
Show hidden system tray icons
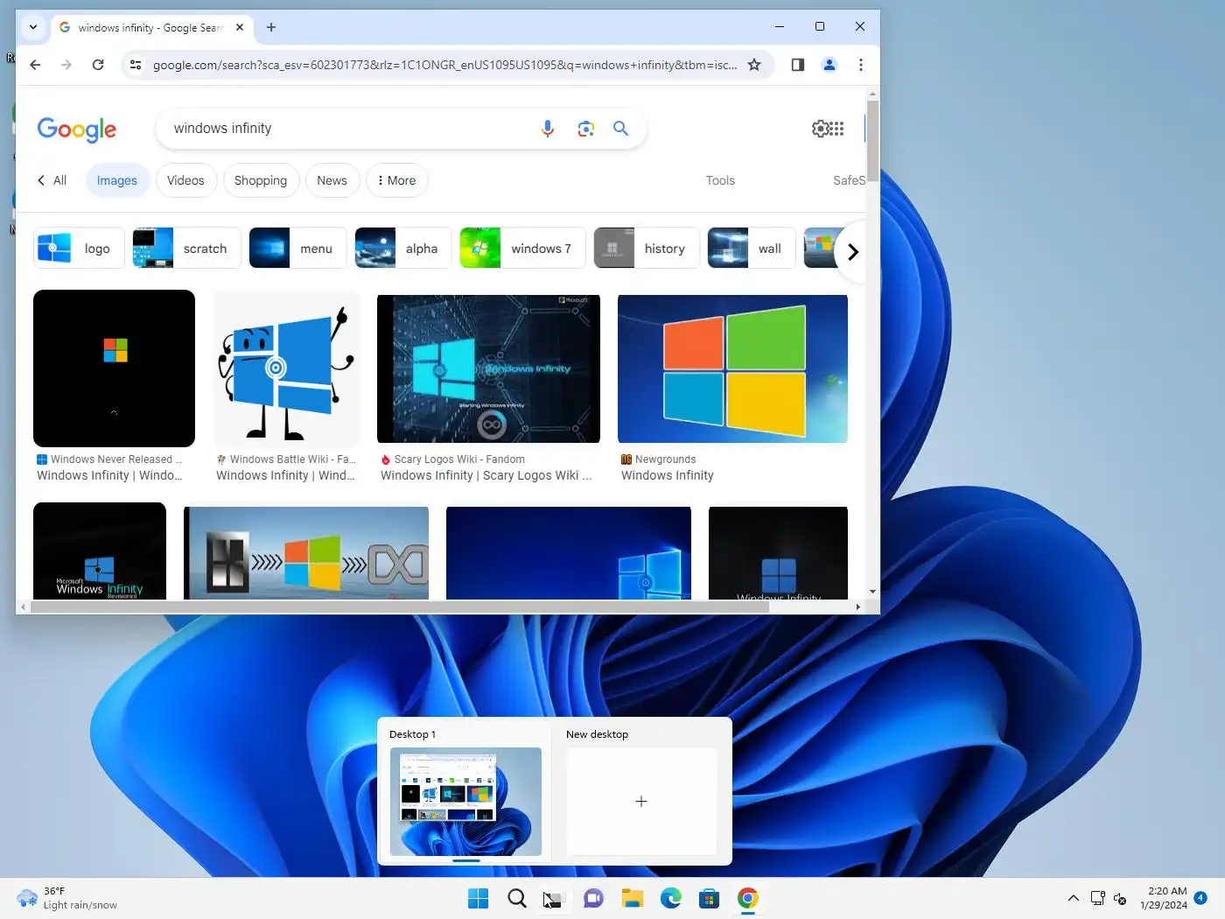point(1074,898)
